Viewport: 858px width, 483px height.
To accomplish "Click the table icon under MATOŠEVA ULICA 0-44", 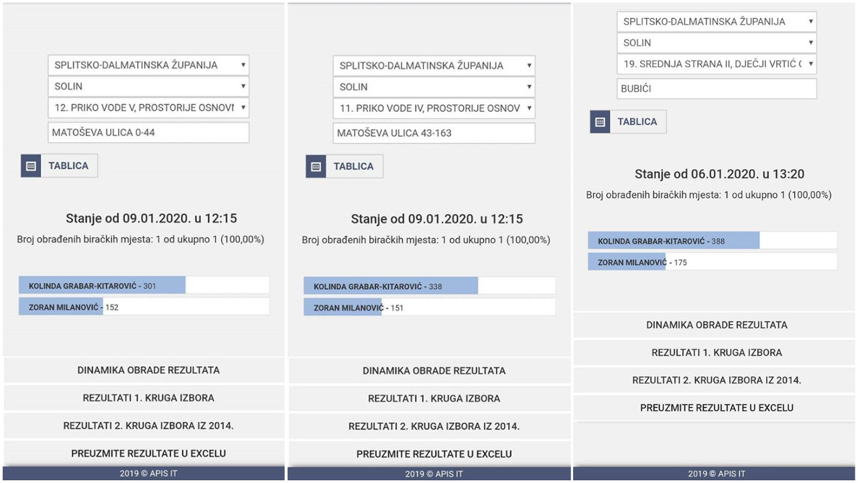I will point(31,166).
